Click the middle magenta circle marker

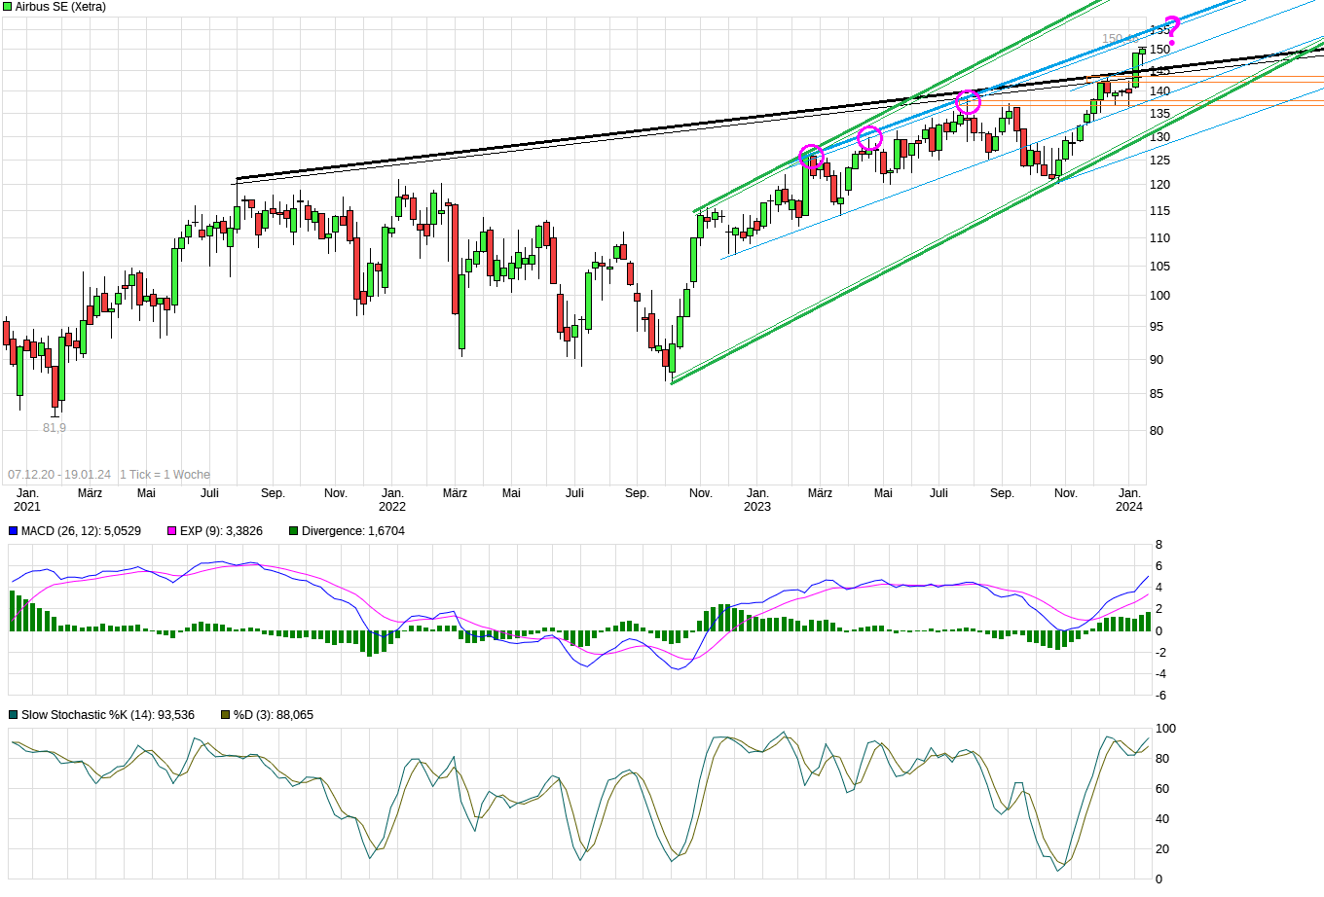[x=869, y=137]
